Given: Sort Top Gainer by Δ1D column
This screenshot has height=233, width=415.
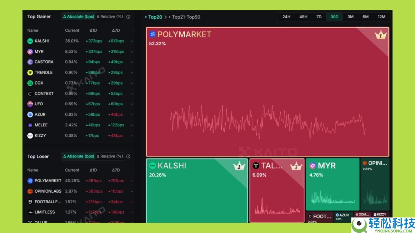Looking at the screenshot, I should 93,30.
